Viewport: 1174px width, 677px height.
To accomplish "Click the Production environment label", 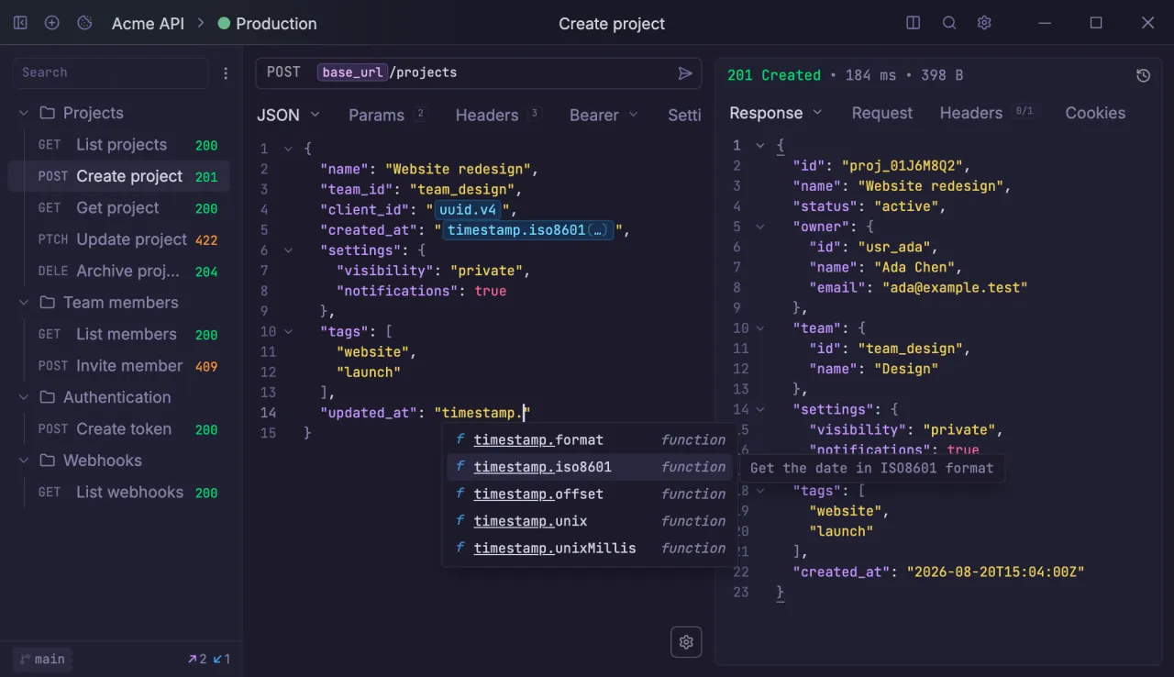I will pyautogui.click(x=276, y=24).
